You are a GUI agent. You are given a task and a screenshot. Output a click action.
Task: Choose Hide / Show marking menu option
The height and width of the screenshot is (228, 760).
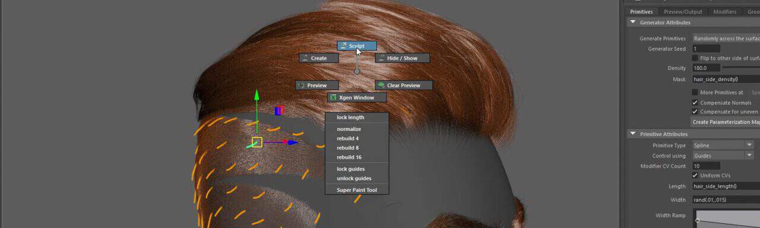(402, 58)
